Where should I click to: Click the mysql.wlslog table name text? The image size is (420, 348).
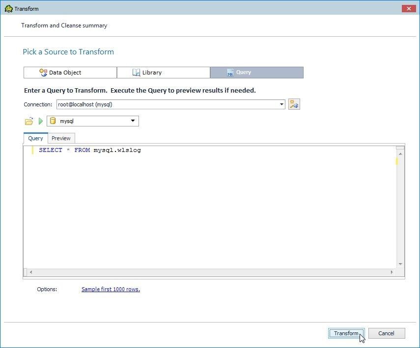(x=117, y=150)
